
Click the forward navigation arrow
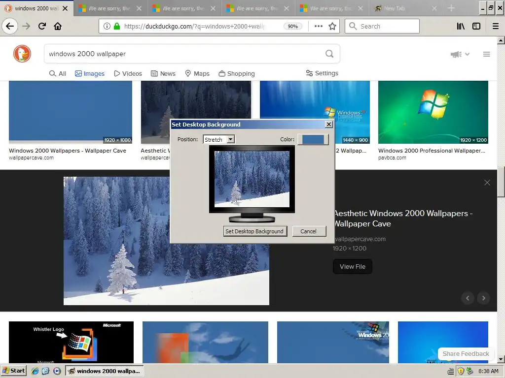click(26, 26)
